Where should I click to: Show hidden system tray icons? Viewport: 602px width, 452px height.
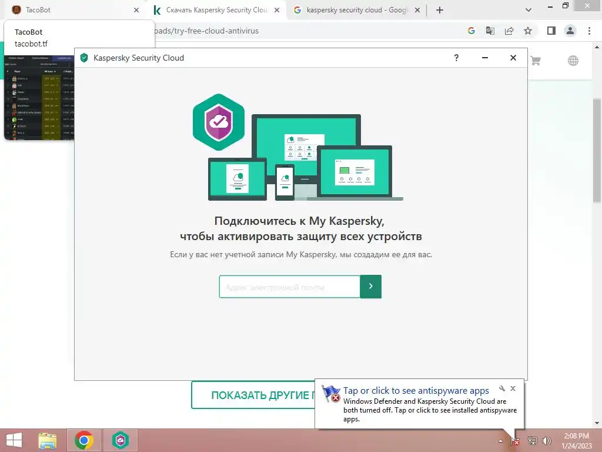tap(500, 441)
